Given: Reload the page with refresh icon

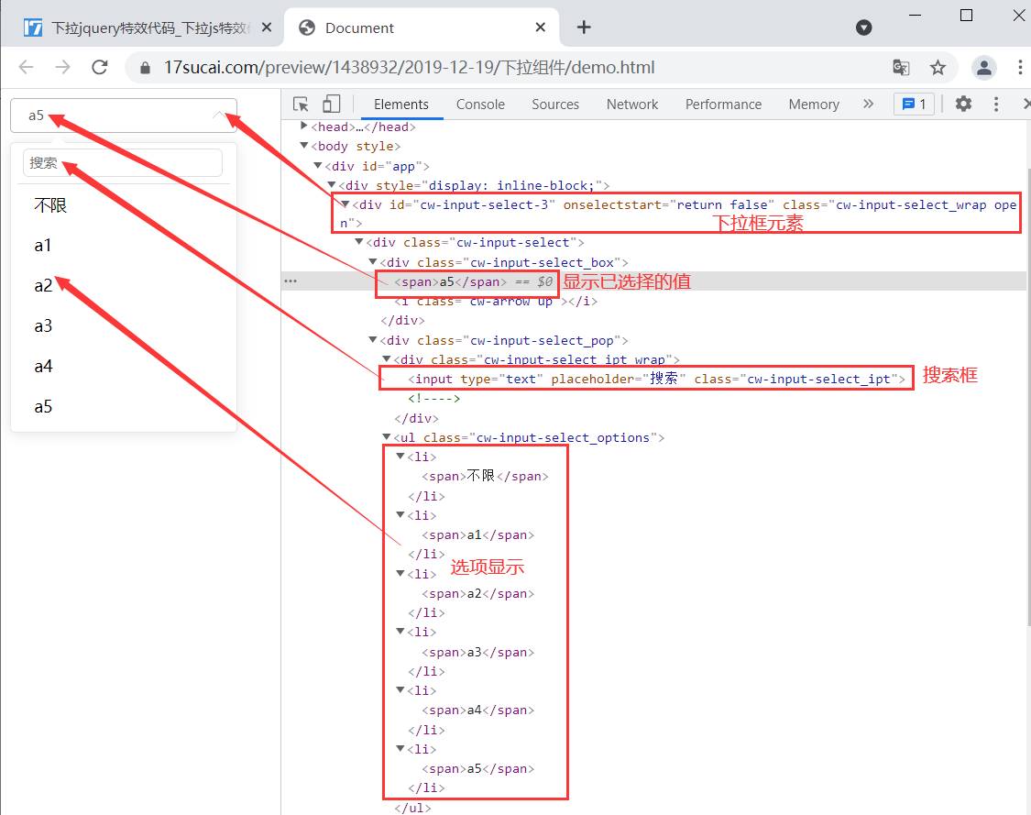Looking at the screenshot, I should [100, 67].
